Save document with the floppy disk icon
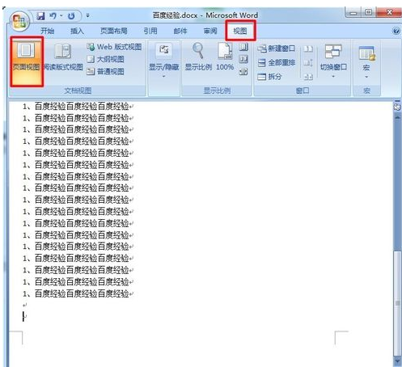The height and width of the screenshot is (367, 402). click(40, 16)
